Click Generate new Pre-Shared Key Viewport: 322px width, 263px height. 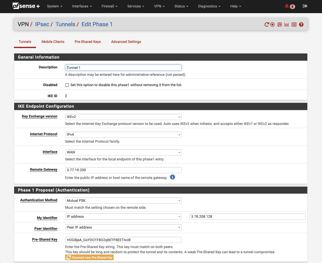tap(89, 257)
